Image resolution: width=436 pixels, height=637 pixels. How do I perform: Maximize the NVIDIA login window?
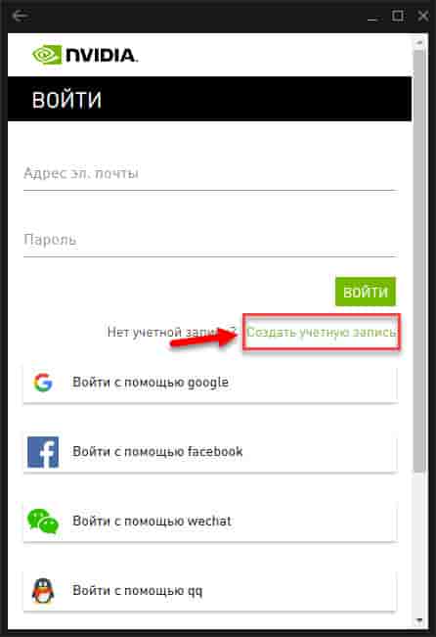click(x=398, y=16)
